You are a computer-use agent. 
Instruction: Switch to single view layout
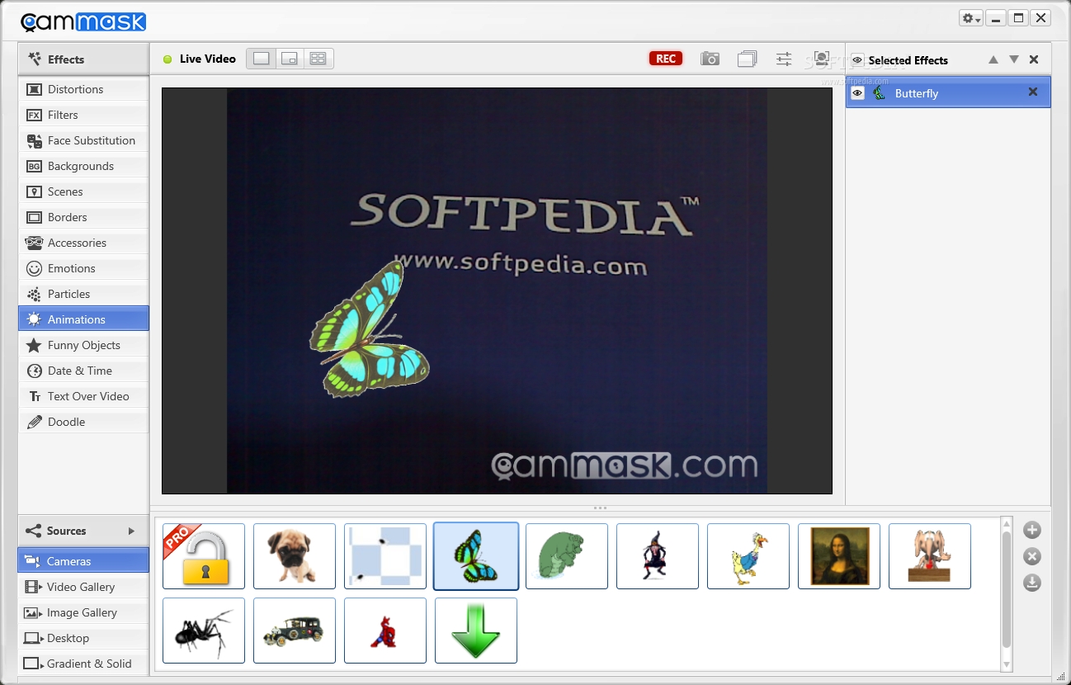point(262,59)
